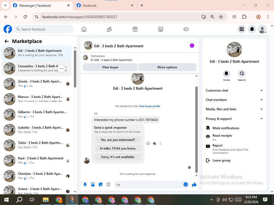Open emoji picker in message box

point(186,184)
